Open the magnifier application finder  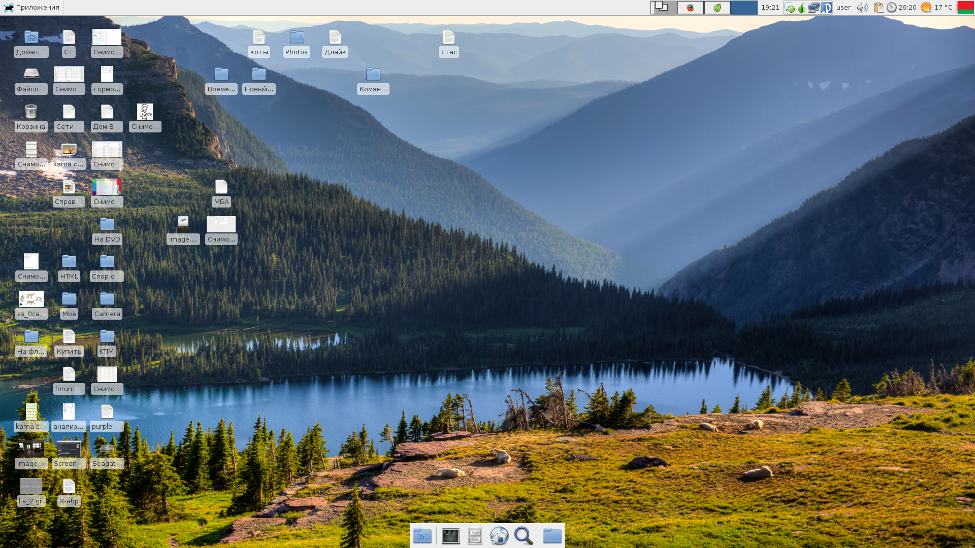pos(524,536)
